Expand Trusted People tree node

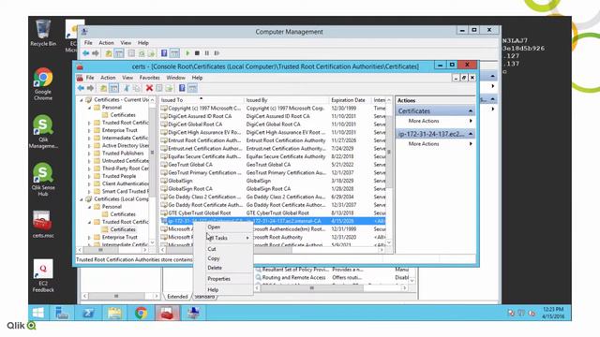pyautogui.click(x=89, y=176)
